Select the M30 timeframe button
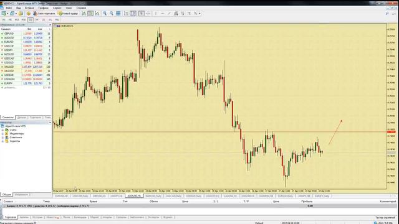The width and height of the screenshot is (399, 224). [x=24, y=19]
